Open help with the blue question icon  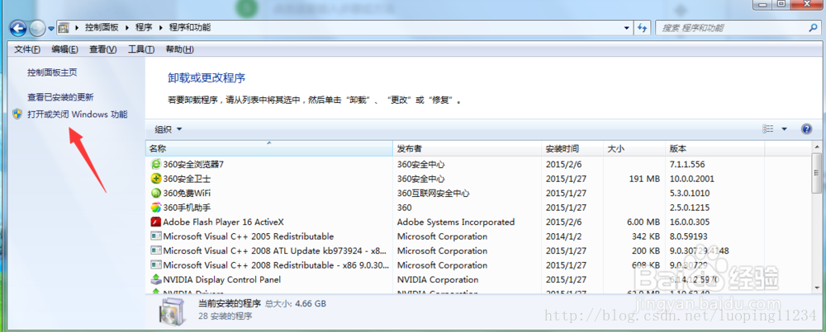(806, 129)
